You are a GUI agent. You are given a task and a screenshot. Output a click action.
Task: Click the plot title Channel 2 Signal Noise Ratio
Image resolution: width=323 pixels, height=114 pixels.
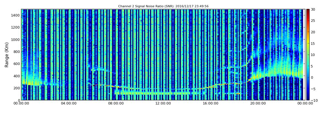(163, 6)
